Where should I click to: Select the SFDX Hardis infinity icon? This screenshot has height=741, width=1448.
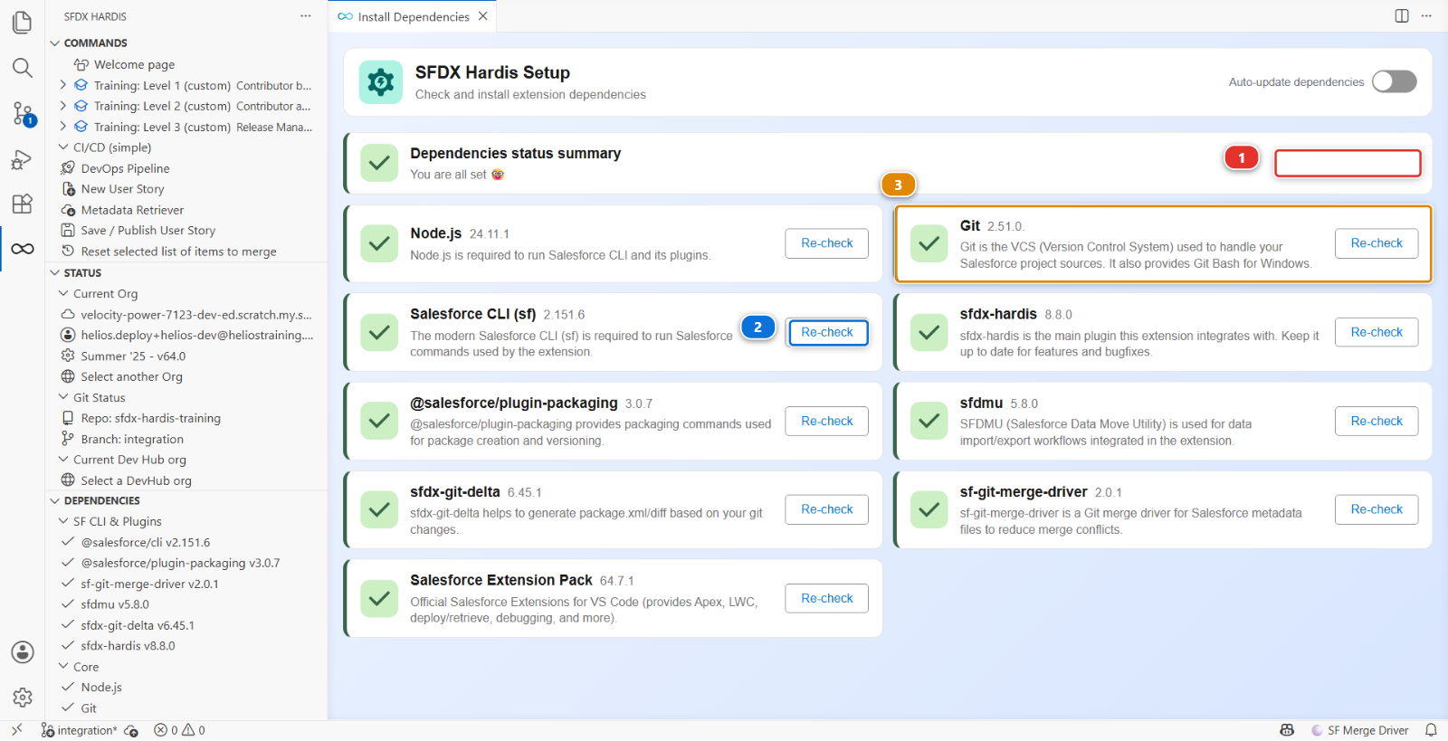pyautogui.click(x=23, y=249)
